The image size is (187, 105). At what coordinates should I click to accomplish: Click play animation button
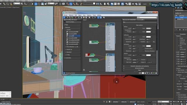176,102
